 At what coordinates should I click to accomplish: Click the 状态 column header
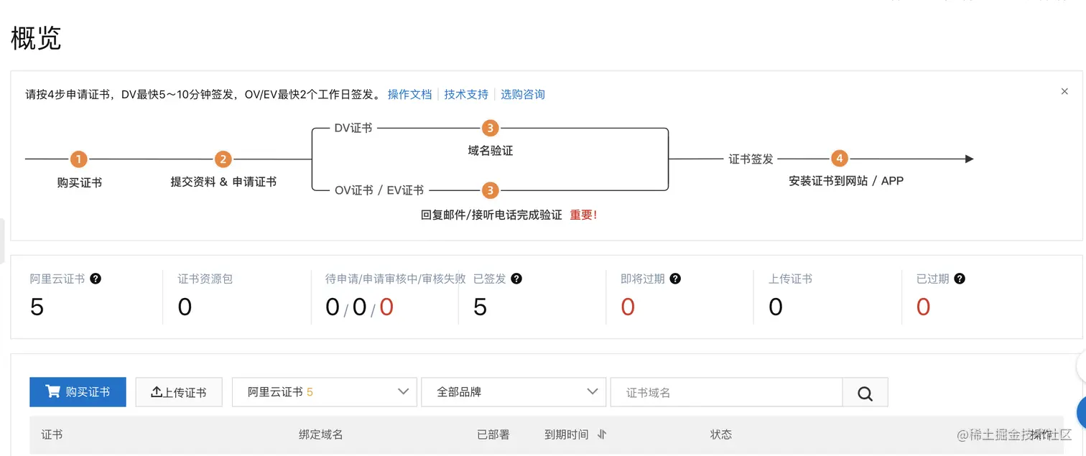click(x=721, y=434)
